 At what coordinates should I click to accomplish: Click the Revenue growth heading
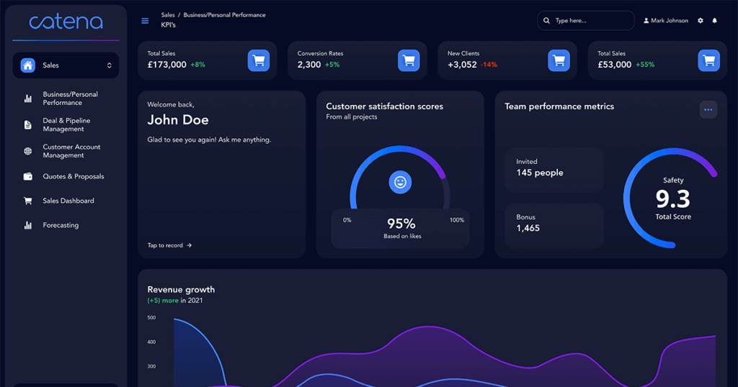click(x=181, y=290)
